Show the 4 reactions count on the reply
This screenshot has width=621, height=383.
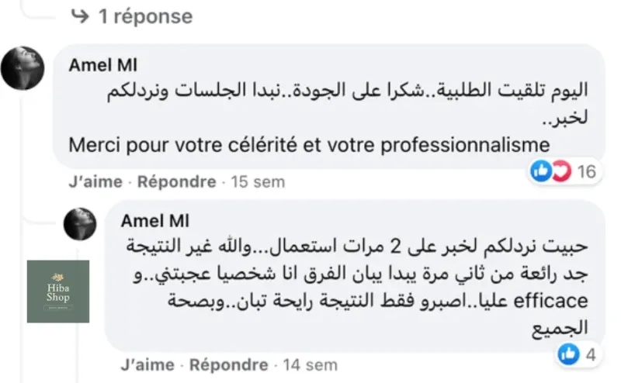590,354
